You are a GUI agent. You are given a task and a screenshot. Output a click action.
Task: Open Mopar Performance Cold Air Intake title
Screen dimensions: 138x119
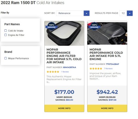click(106, 54)
